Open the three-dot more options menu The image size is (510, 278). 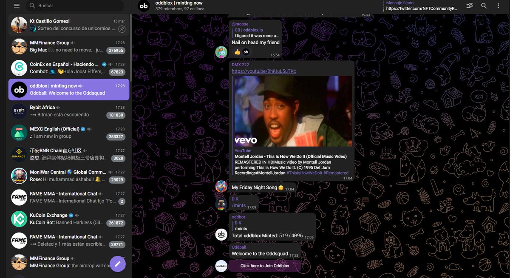click(x=499, y=6)
